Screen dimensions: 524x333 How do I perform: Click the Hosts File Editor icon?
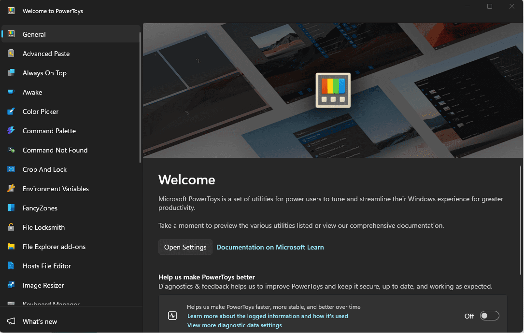click(x=11, y=266)
